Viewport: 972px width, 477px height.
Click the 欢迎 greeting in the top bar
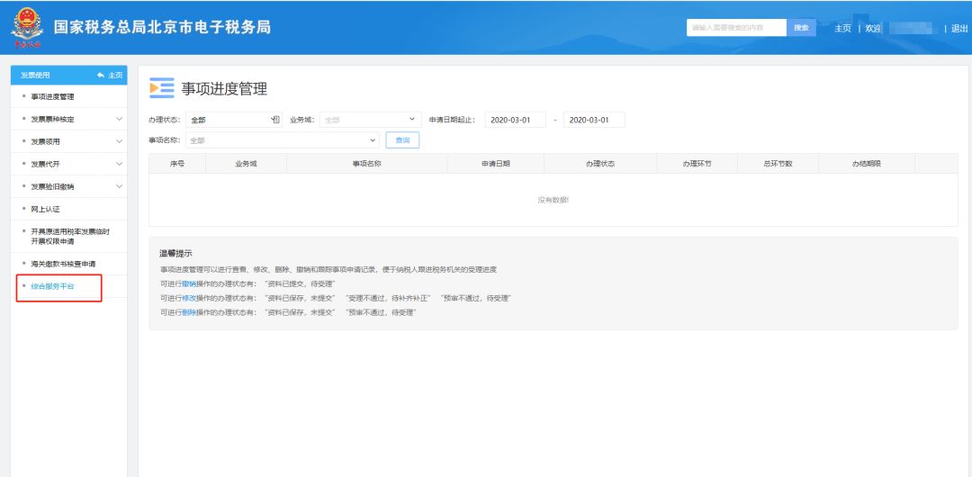[x=873, y=29]
